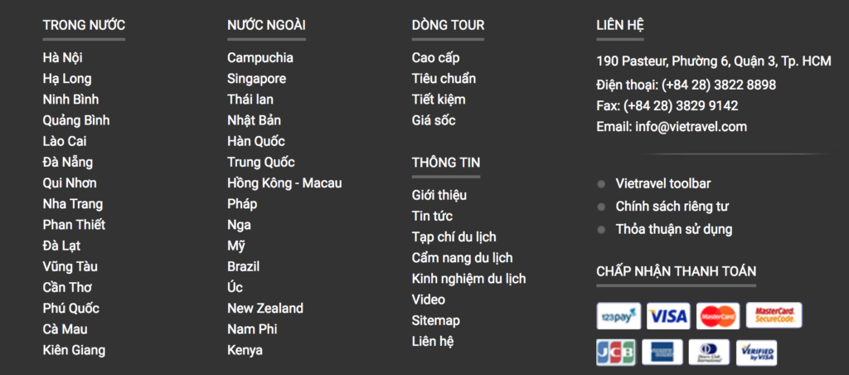Open the Vietravel toolbar link

(x=662, y=183)
